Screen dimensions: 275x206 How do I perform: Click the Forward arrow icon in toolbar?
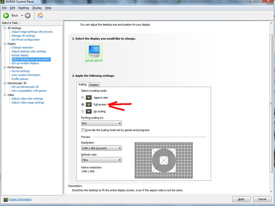click(28, 16)
